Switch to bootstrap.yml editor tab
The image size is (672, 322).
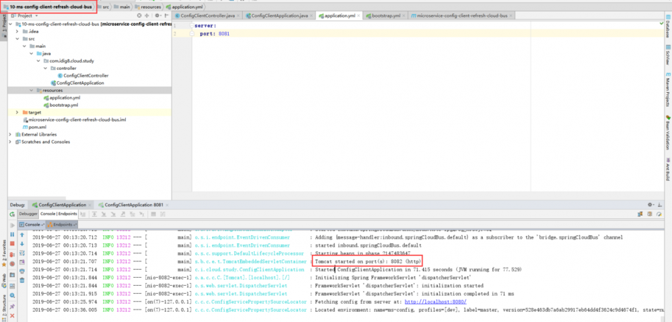click(x=385, y=15)
